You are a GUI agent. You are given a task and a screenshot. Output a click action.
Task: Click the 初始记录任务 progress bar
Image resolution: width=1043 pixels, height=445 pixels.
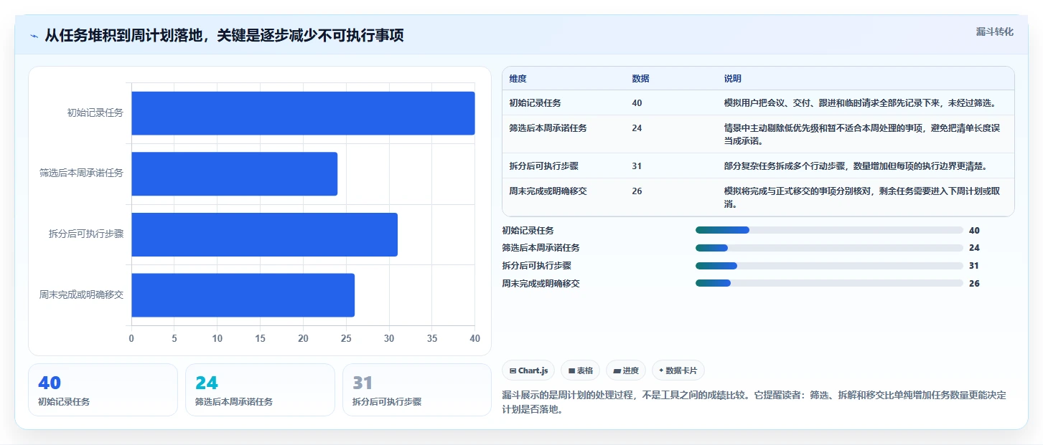(x=829, y=230)
